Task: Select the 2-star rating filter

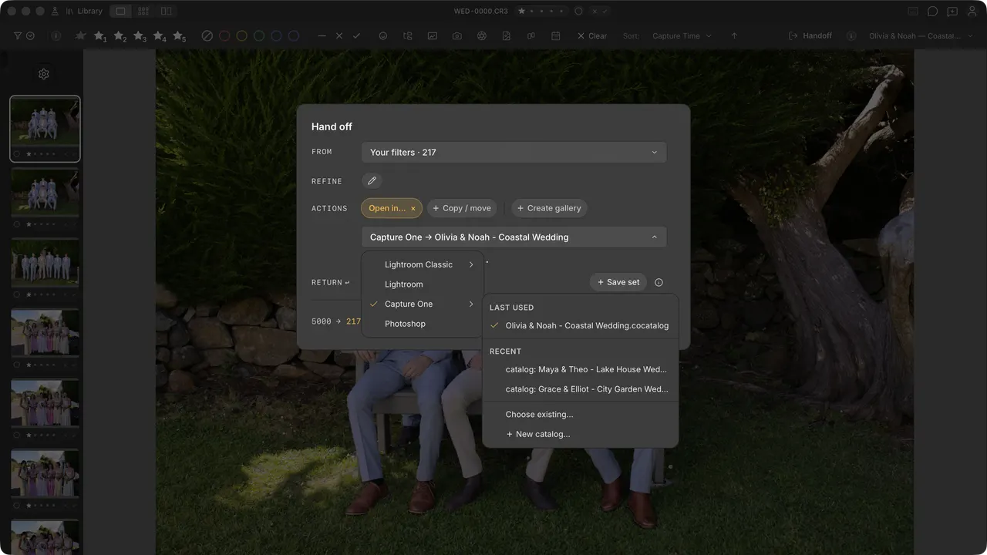Action: click(120, 36)
